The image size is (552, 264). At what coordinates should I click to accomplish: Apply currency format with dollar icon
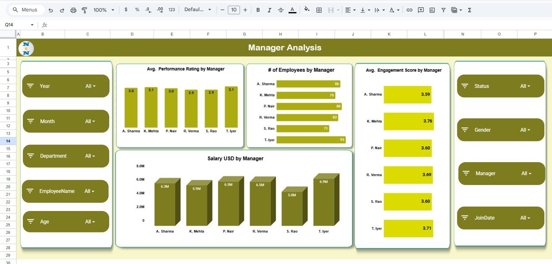pos(125,9)
